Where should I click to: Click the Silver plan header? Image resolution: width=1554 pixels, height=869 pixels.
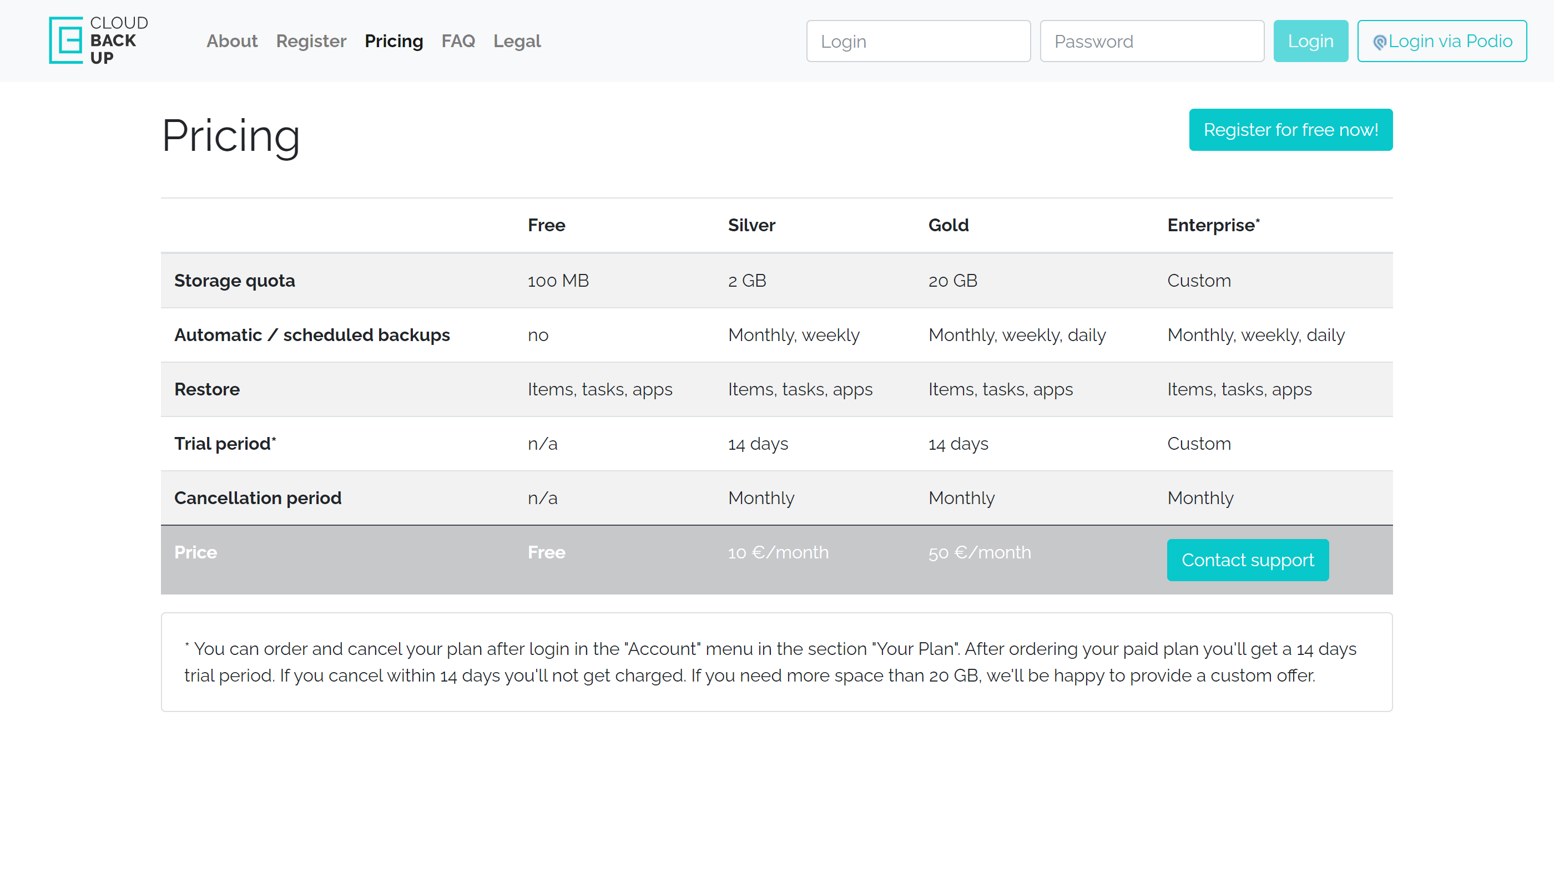coord(751,225)
